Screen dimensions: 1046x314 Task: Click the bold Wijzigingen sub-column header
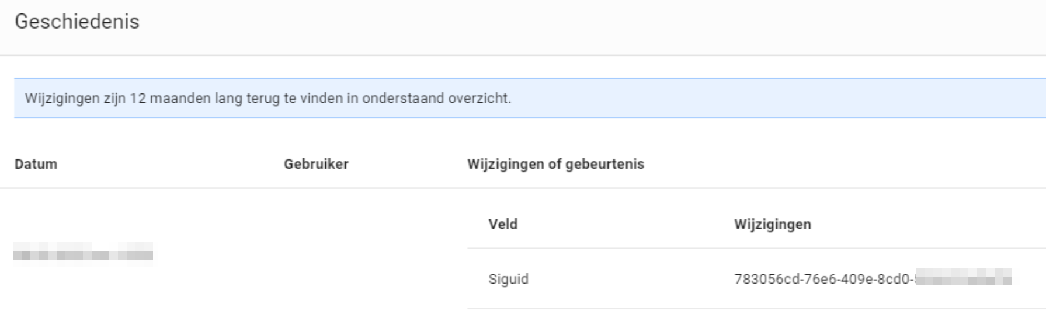772,224
